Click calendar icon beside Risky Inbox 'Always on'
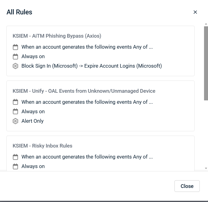 point(16,166)
